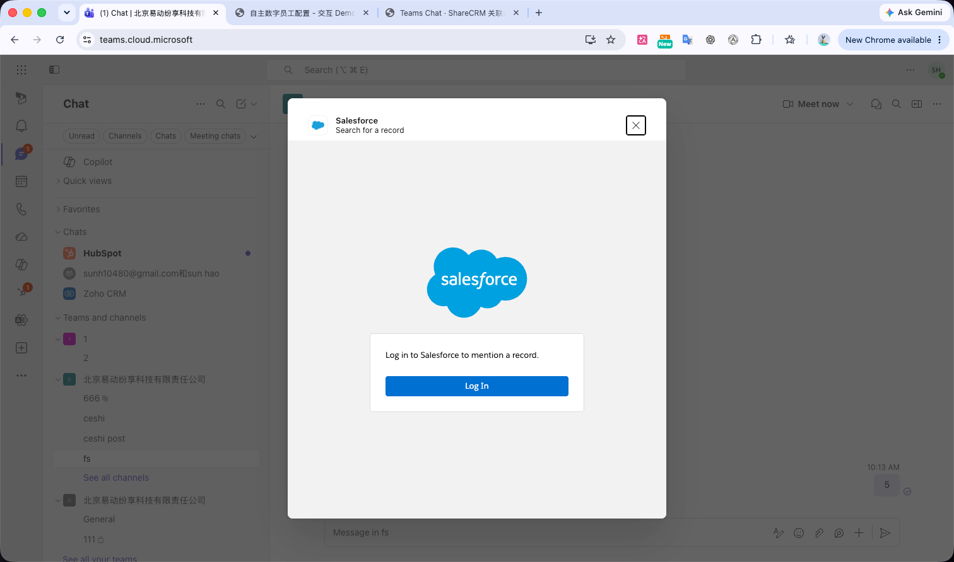Screen dimensions: 954x562
Task: Open Teams settings ellipsis beside SH avatar
Action: 910,70
